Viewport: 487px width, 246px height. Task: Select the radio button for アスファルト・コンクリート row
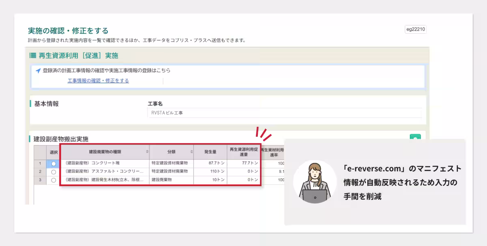[53, 172]
